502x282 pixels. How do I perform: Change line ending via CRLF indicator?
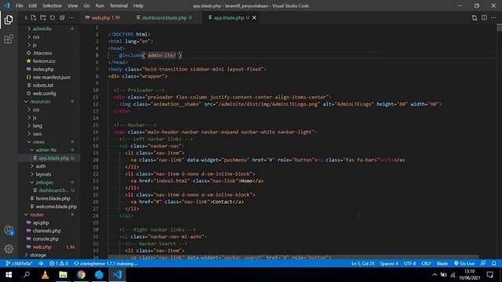(426, 263)
